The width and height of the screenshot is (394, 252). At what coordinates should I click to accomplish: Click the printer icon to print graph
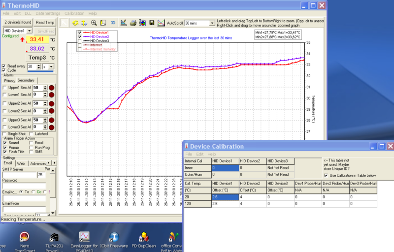(133, 23)
